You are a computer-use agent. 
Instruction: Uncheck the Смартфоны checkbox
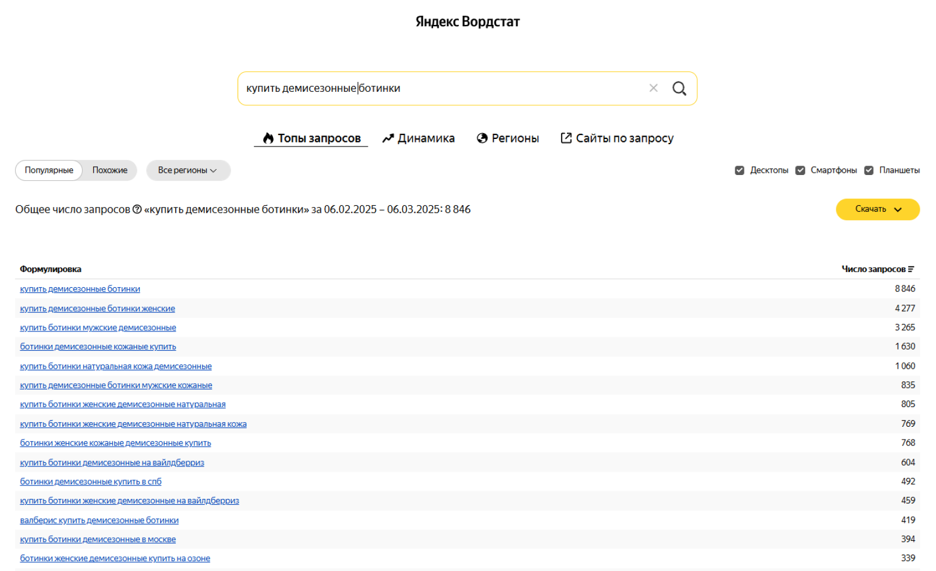pos(800,170)
